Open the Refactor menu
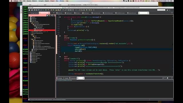The height and width of the screenshot is (103, 183). (35, 1)
